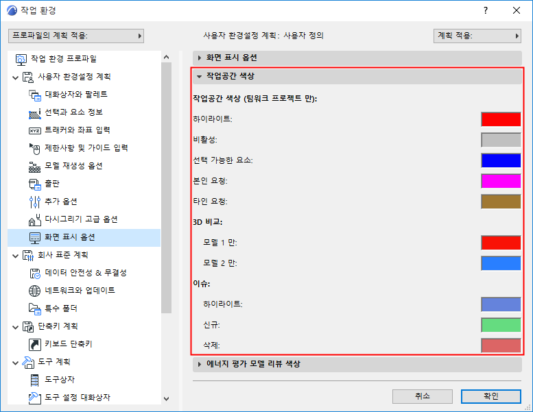Collapse the 작업공간 색상 panel

pyautogui.click(x=357, y=76)
